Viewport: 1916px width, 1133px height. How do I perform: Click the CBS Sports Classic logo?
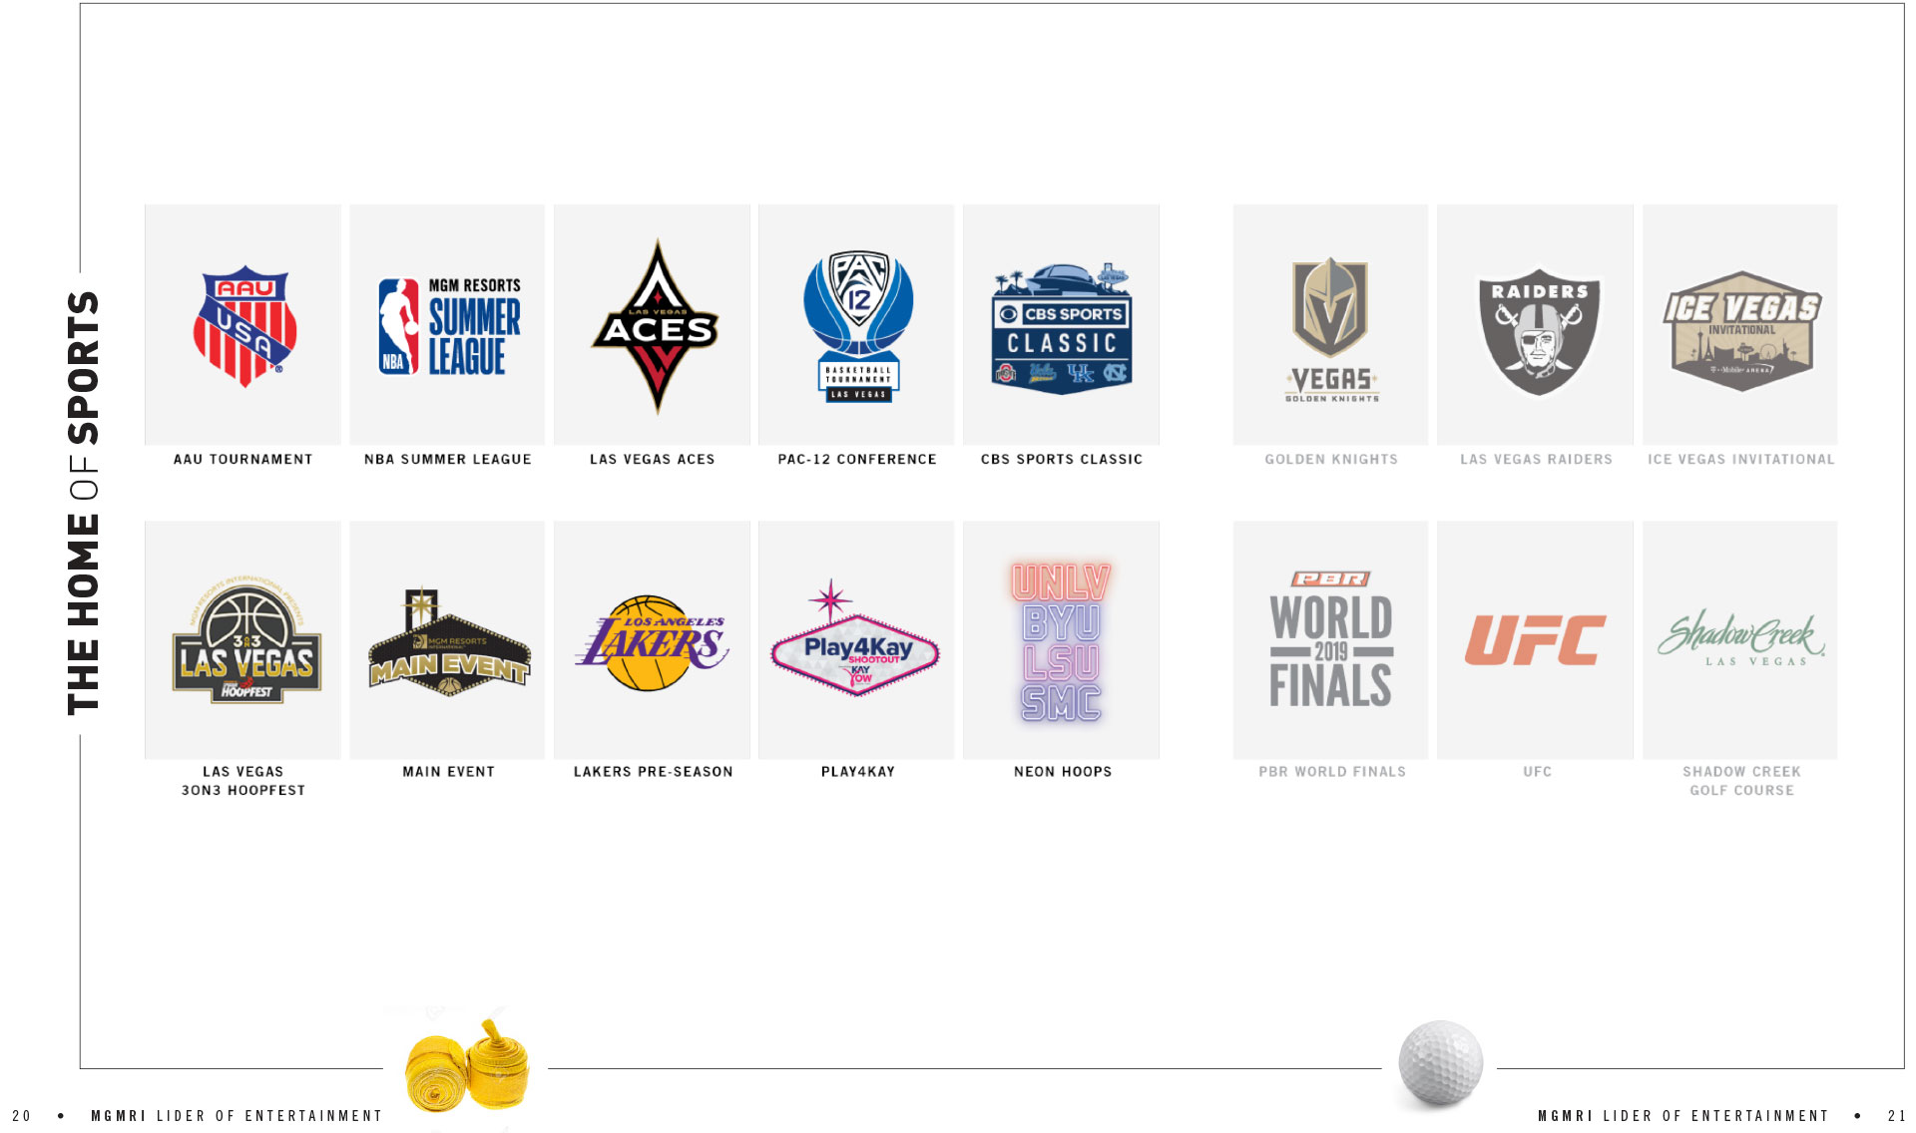pos(1062,328)
